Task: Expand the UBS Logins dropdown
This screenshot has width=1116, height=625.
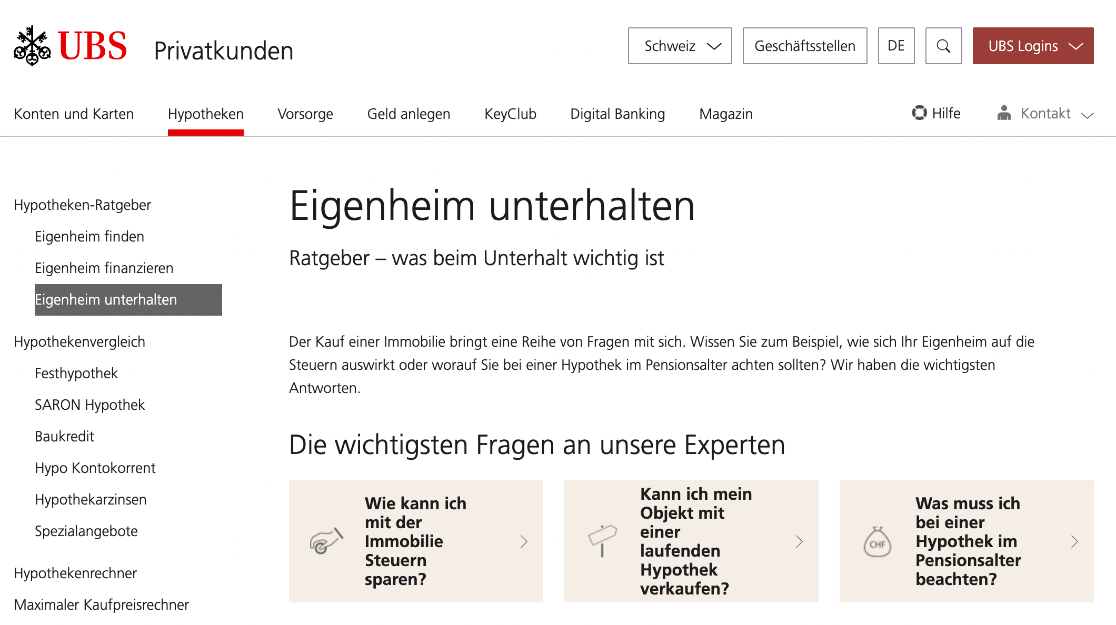Action: (1033, 46)
